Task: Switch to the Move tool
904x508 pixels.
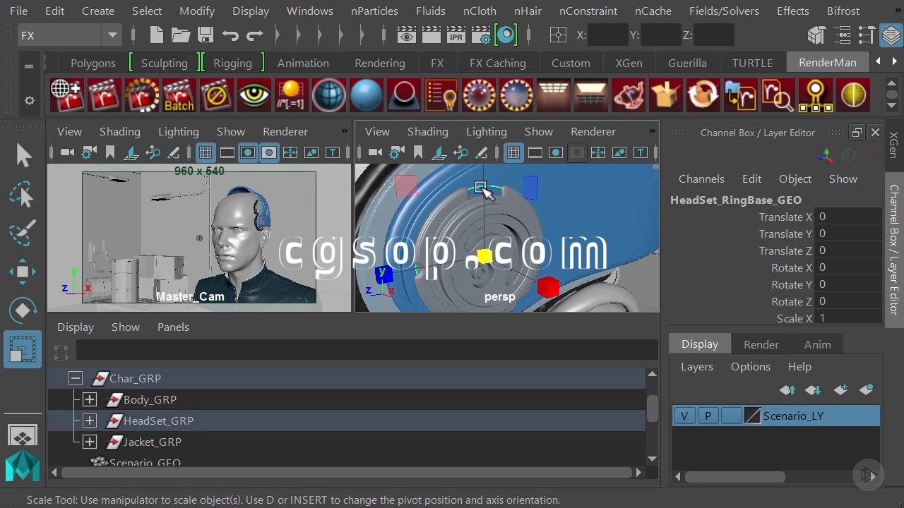Action: [x=23, y=272]
